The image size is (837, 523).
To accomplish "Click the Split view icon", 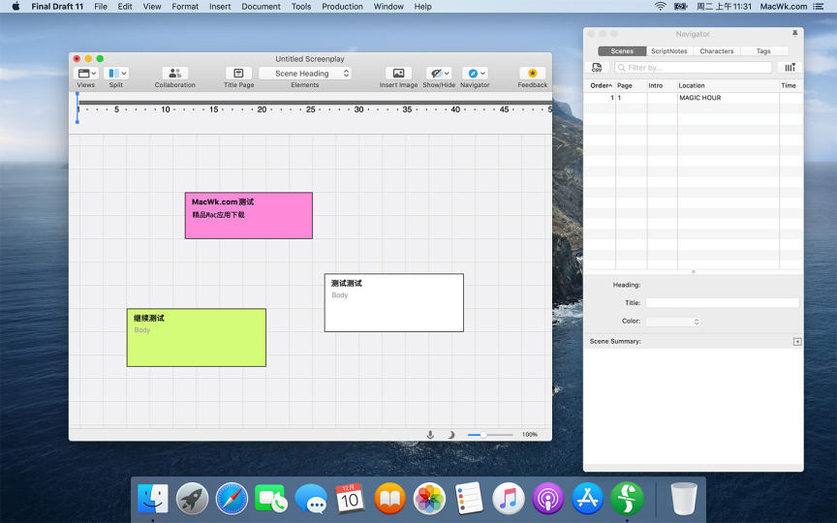I will [x=113, y=73].
